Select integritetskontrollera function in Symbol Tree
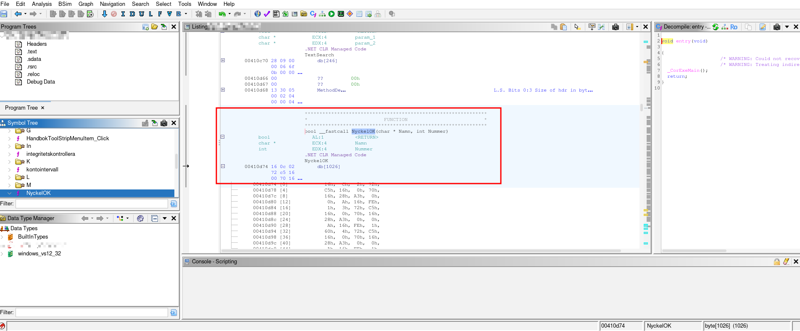The width and height of the screenshot is (800, 331). 50,154
